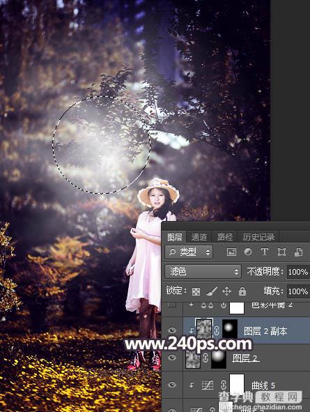Select the 曲线 5 layer name
The width and height of the screenshot is (310, 412).
coord(263,386)
